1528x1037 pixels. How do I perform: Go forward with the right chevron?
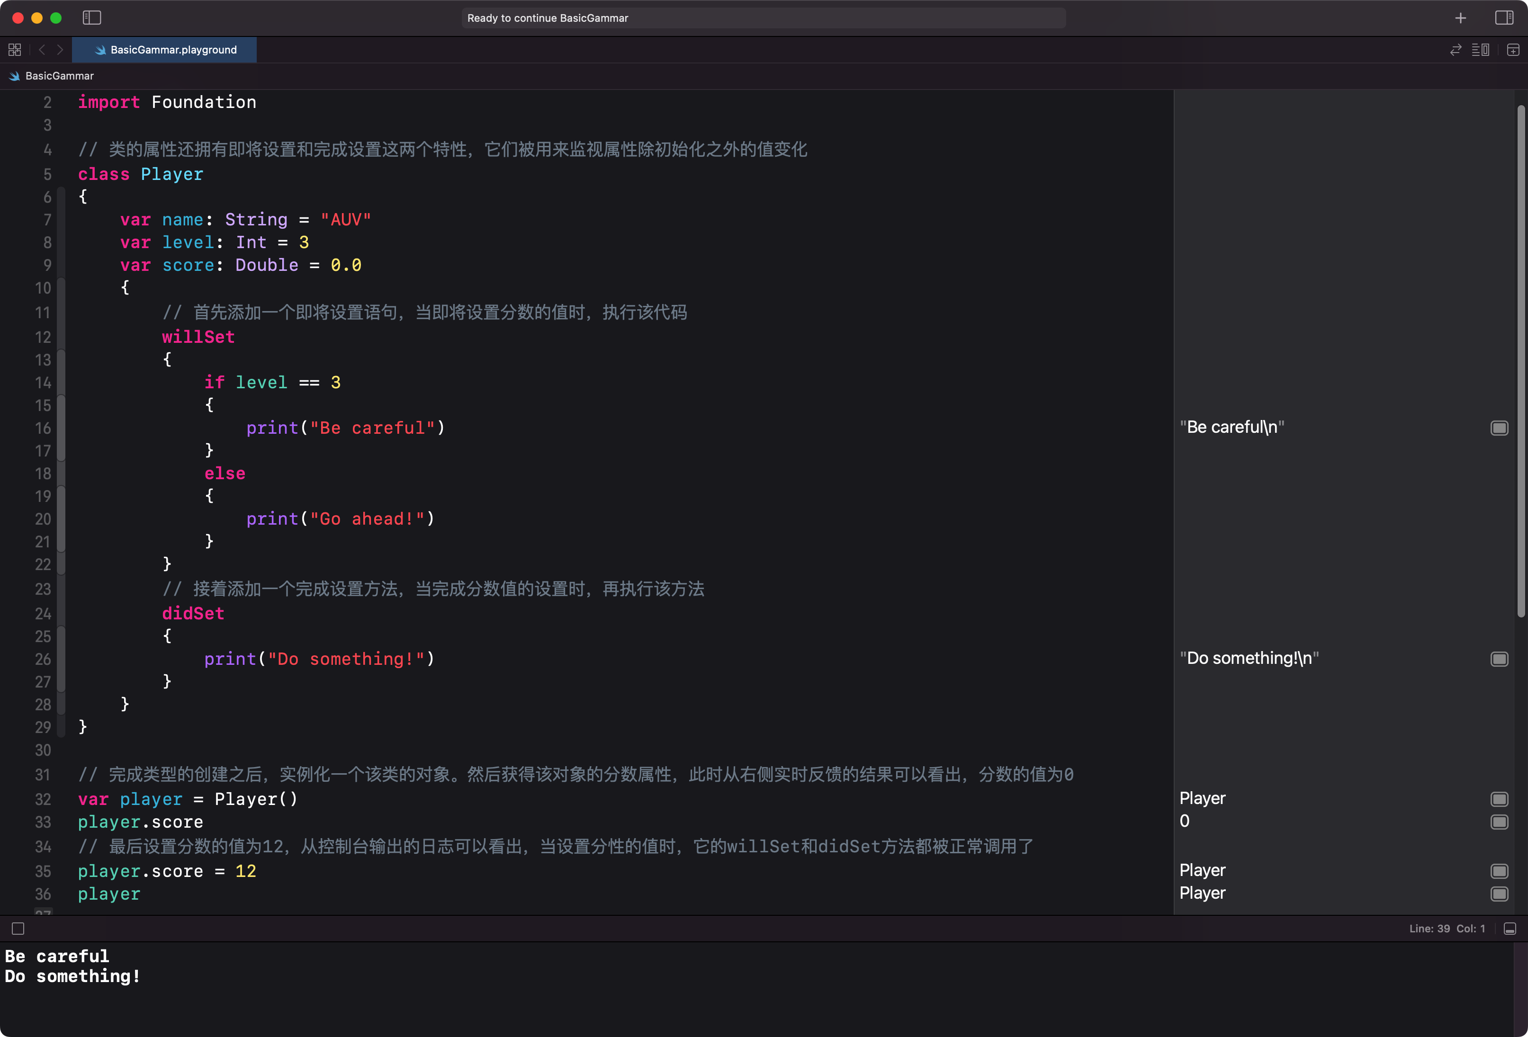pos(60,49)
